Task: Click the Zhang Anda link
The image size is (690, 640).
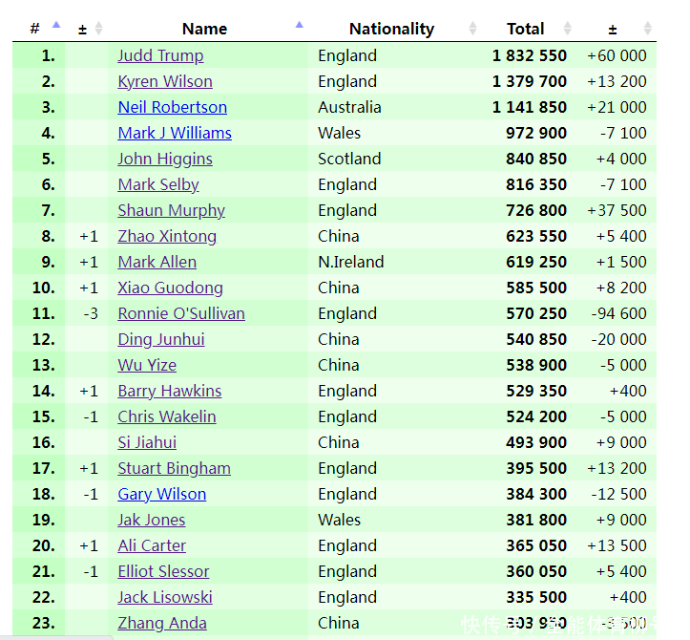Action: pos(162,623)
